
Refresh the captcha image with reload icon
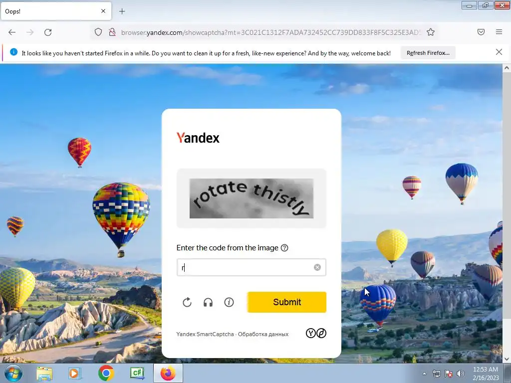(x=187, y=303)
